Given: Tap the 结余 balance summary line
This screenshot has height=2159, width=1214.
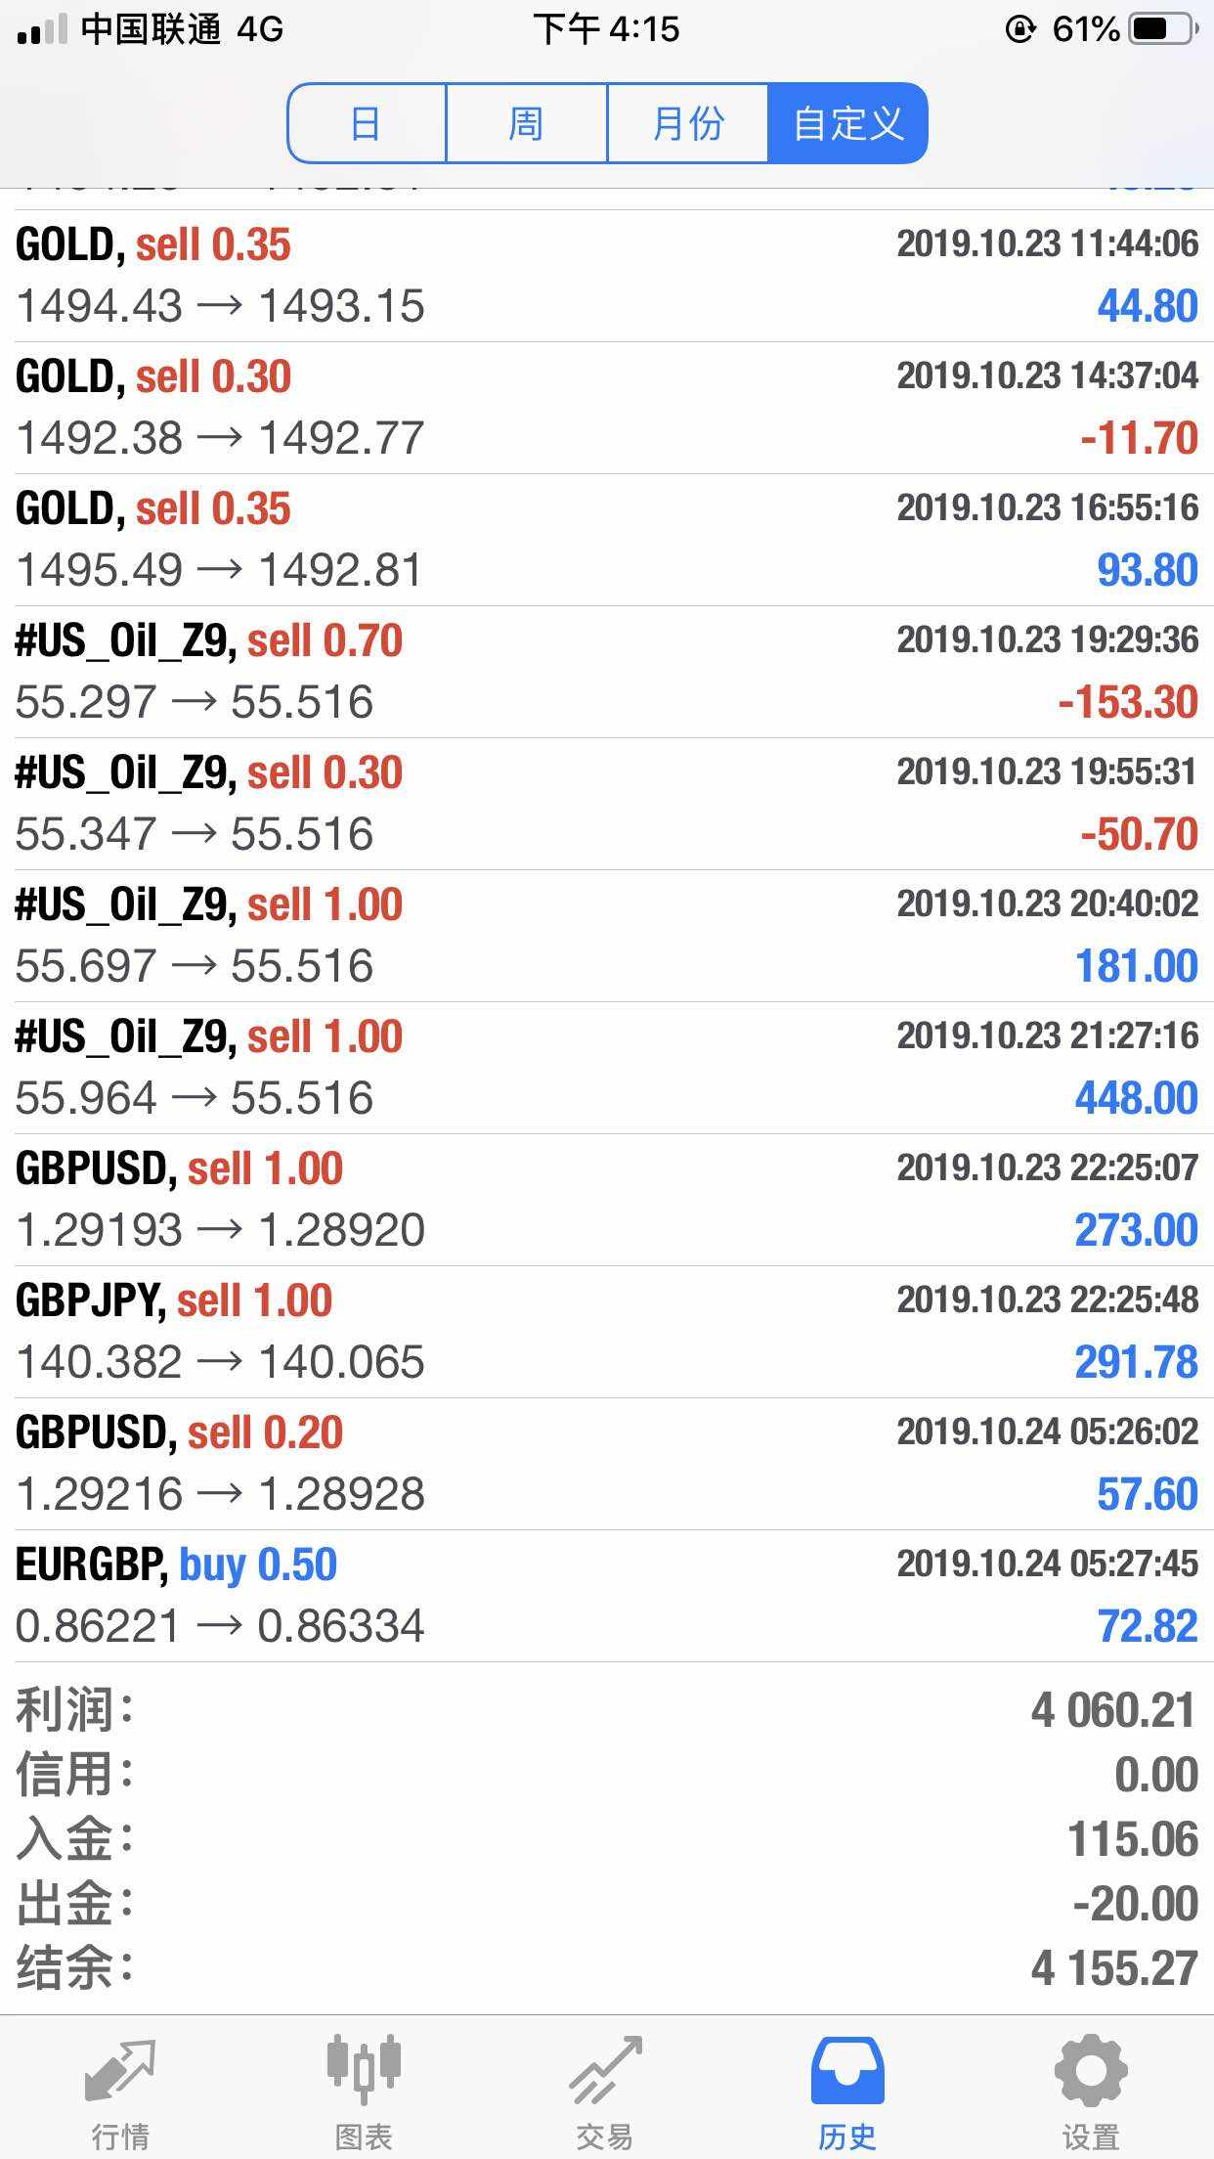Looking at the screenshot, I should (606, 1968).
